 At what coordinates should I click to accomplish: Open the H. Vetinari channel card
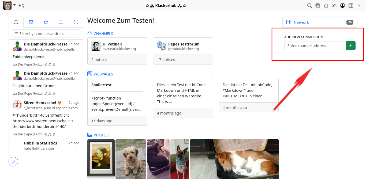coord(117,46)
